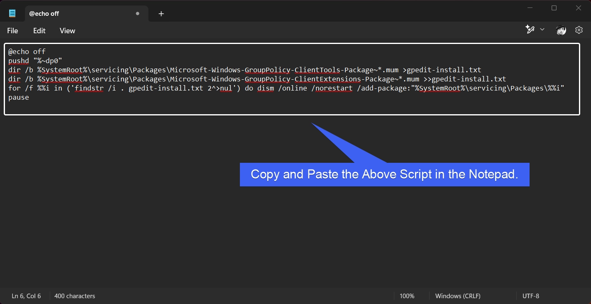Click Windows (CRLF) line ending entry
The image size is (591, 304).
[x=458, y=296]
